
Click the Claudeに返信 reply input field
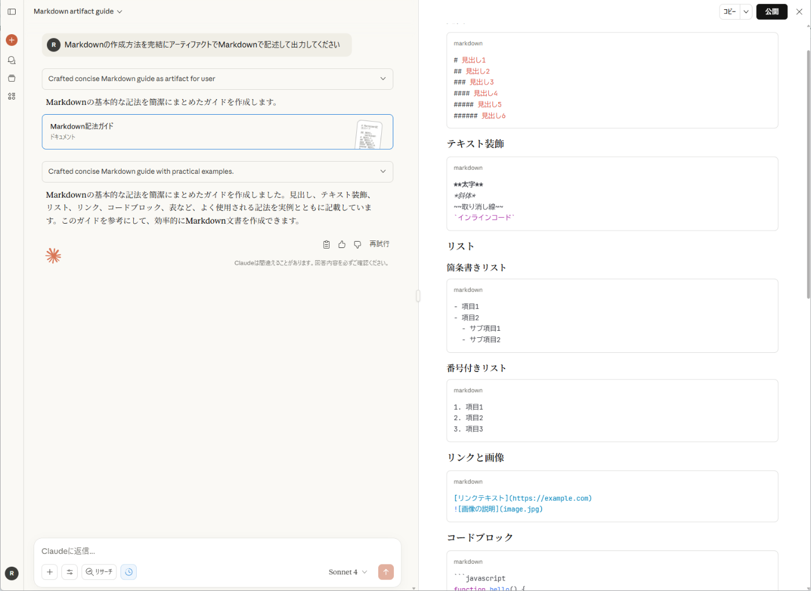tap(217, 551)
